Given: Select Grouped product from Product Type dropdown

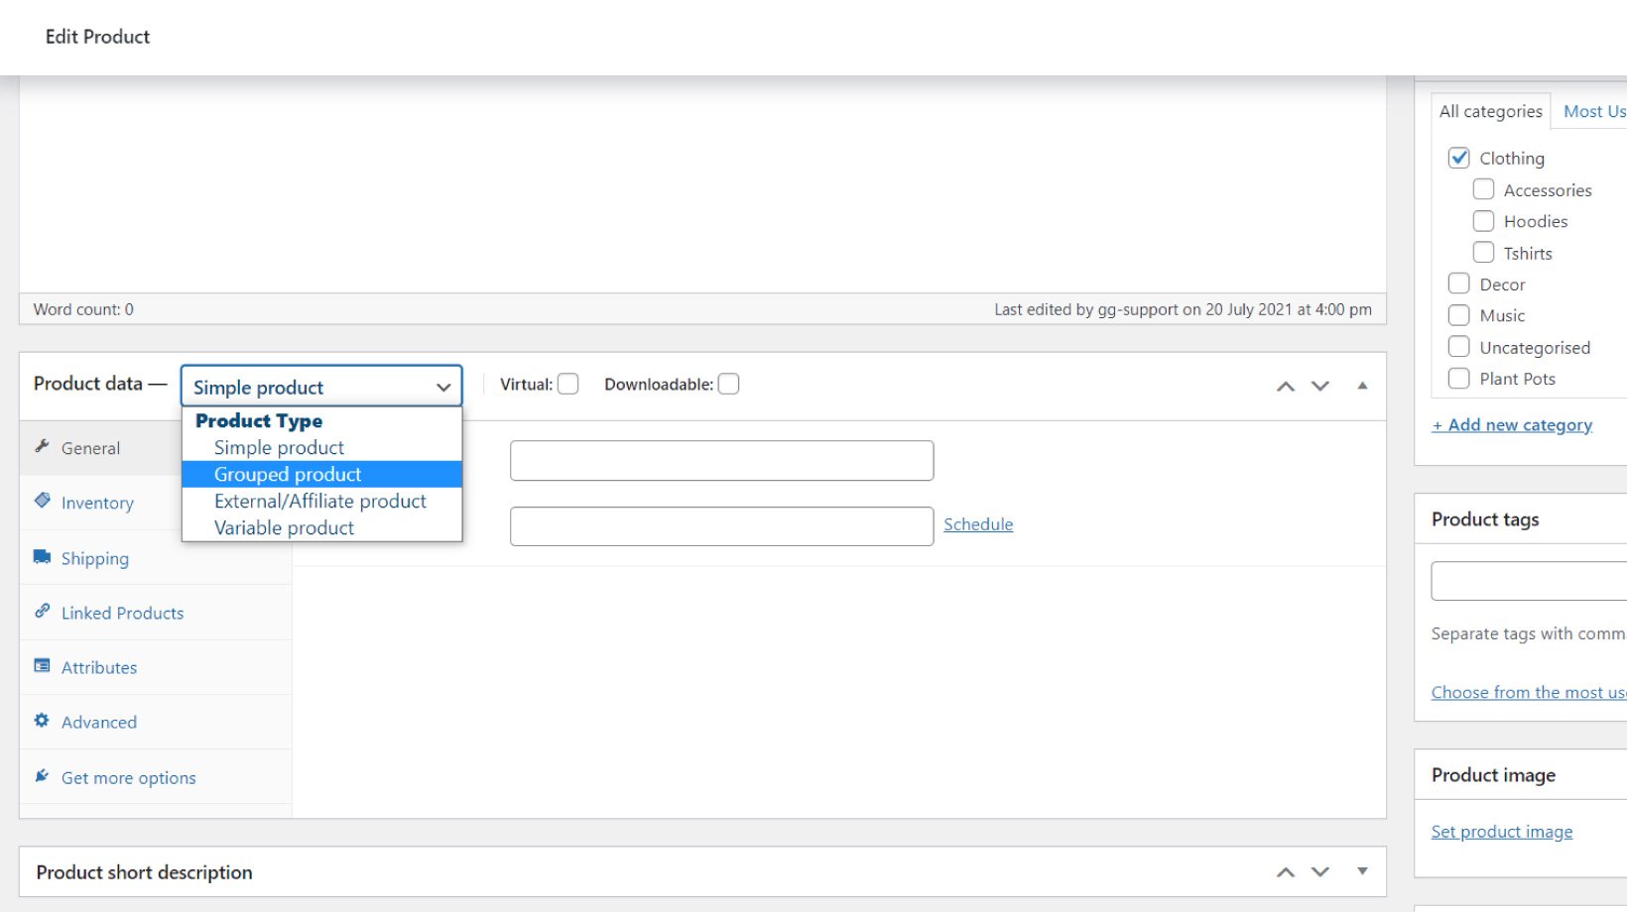Looking at the screenshot, I should point(287,474).
